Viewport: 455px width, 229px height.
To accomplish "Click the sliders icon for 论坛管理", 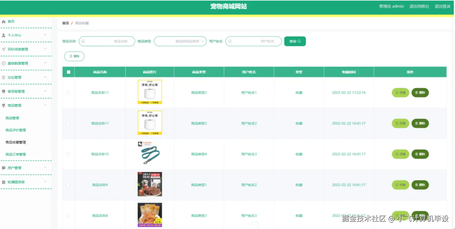I will coord(4,77).
